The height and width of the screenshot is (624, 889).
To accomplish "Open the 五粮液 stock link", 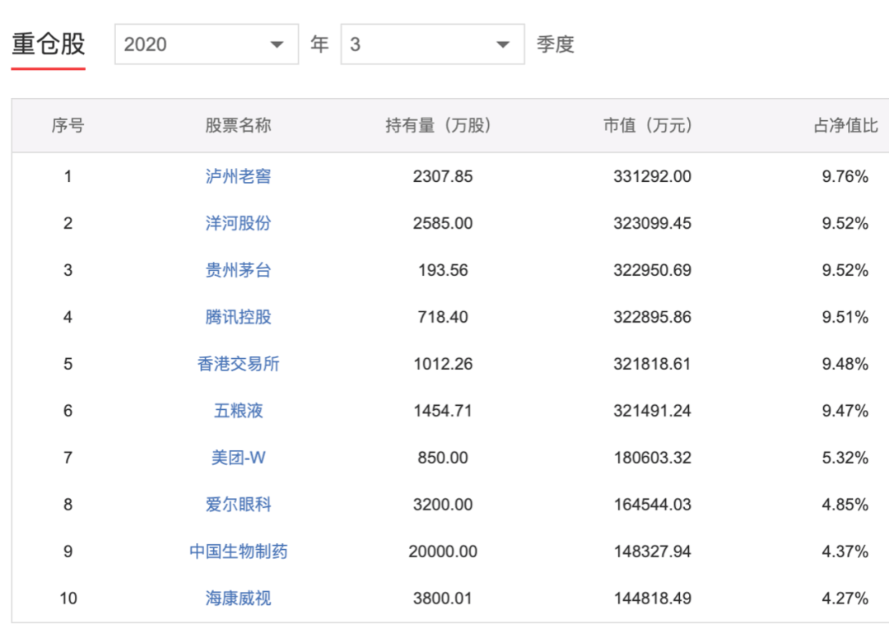I will pos(238,411).
